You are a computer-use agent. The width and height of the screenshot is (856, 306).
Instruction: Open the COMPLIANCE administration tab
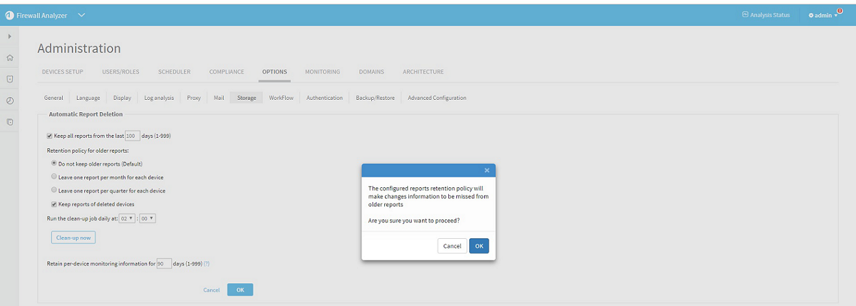click(226, 72)
